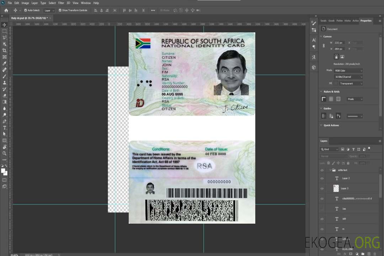Toggle the Auto-Select checkbox
The height and width of the screenshot is (256, 384).
click(26, 10)
